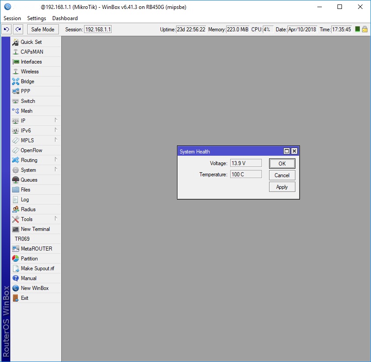Open the Bridge icon

click(15, 81)
